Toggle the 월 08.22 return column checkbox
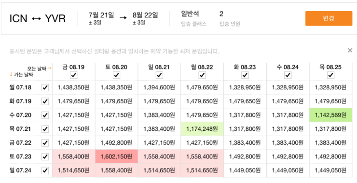357x183 pixels. pyautogui.click(x=202, y=75)
